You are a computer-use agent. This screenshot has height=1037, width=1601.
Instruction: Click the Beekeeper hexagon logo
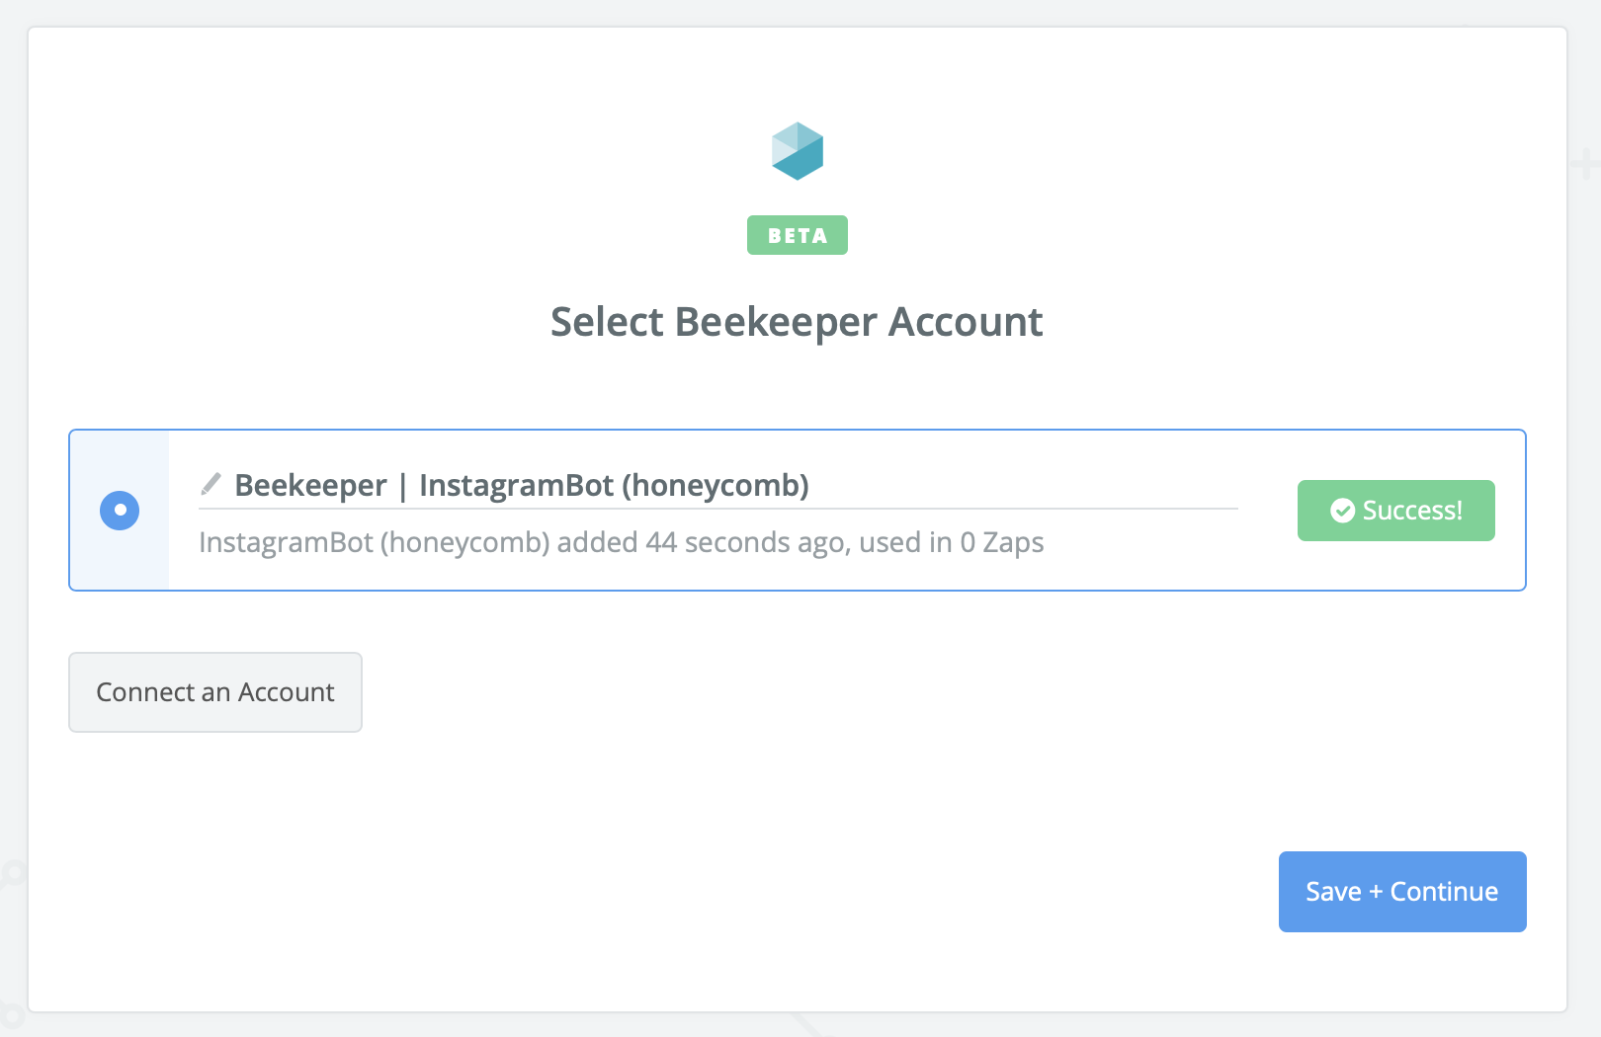click(x=798, y=151)
